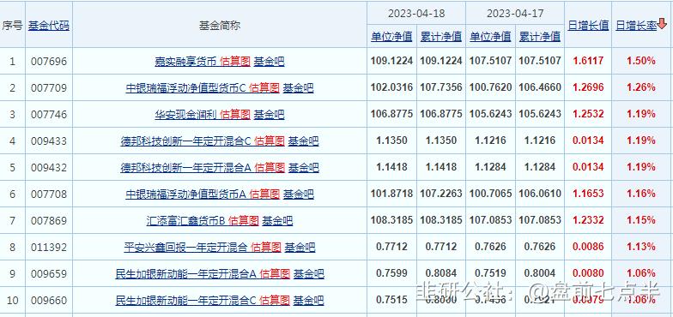Click the 2023-04-17 date header
Viewport: 673px width, 317px height.
515,14
